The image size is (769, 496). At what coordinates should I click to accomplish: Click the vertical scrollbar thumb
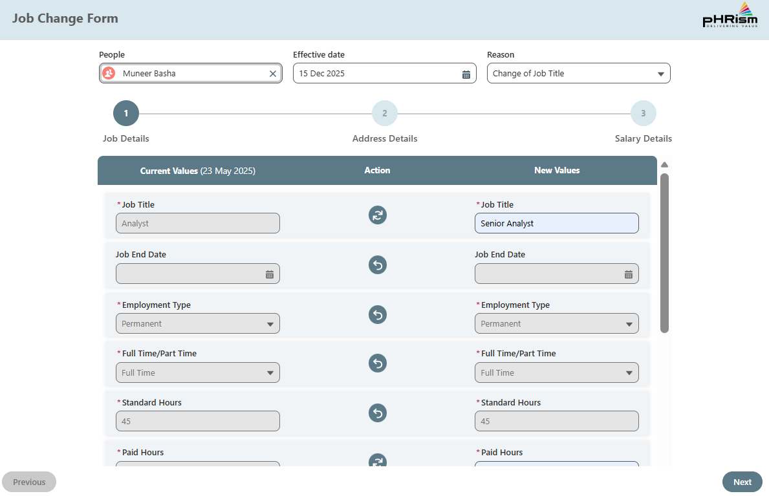[664, 252]
